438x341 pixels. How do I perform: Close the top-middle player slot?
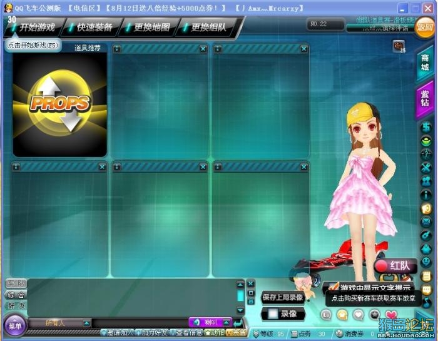click(203, 49)
